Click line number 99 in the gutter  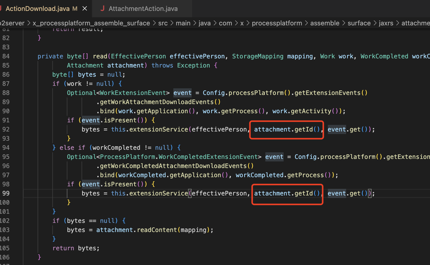pyautogui.click(x=6, y=193)
